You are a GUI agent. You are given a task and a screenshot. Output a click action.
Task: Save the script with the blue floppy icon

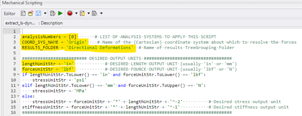click(38, 14)
